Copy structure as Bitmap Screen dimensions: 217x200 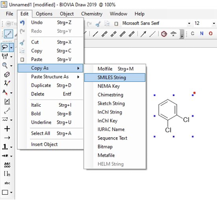pyautogui.click(x=115, y=147)
